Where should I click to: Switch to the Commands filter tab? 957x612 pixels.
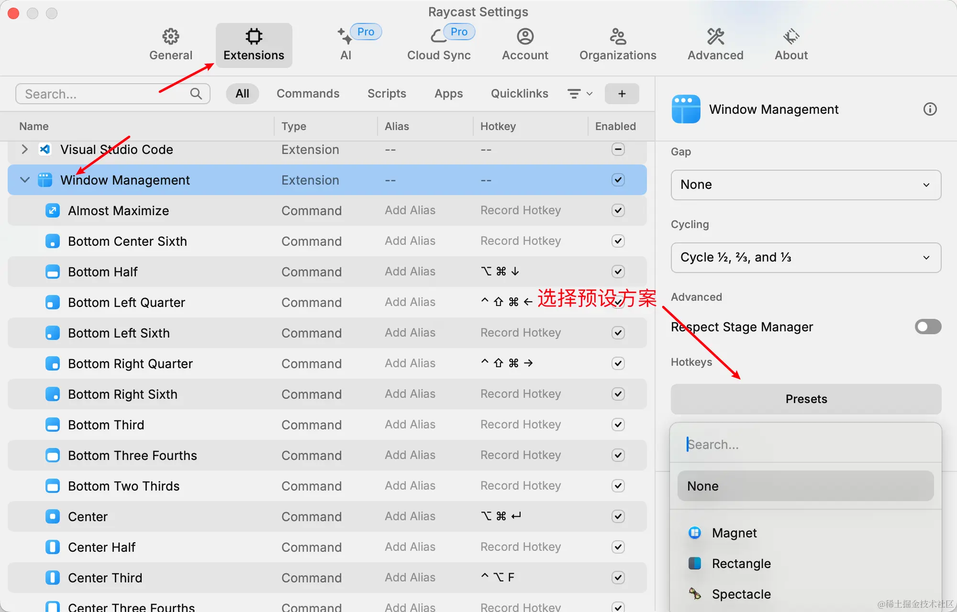pos(308,94)
